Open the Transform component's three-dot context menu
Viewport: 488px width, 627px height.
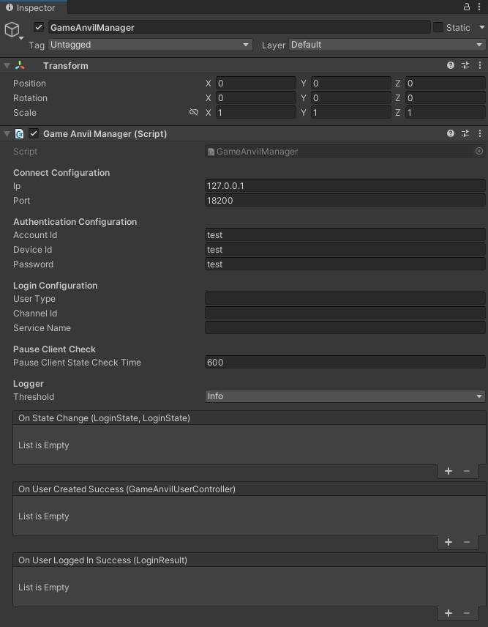pos(480,65)
